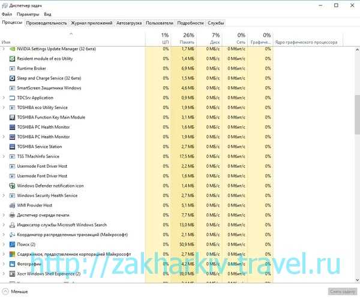Open the Файл menu
This screenshot has height=300, width=360.
coord(7,14)
